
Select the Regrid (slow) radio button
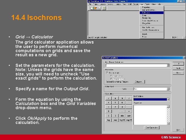tap(111, 76)
